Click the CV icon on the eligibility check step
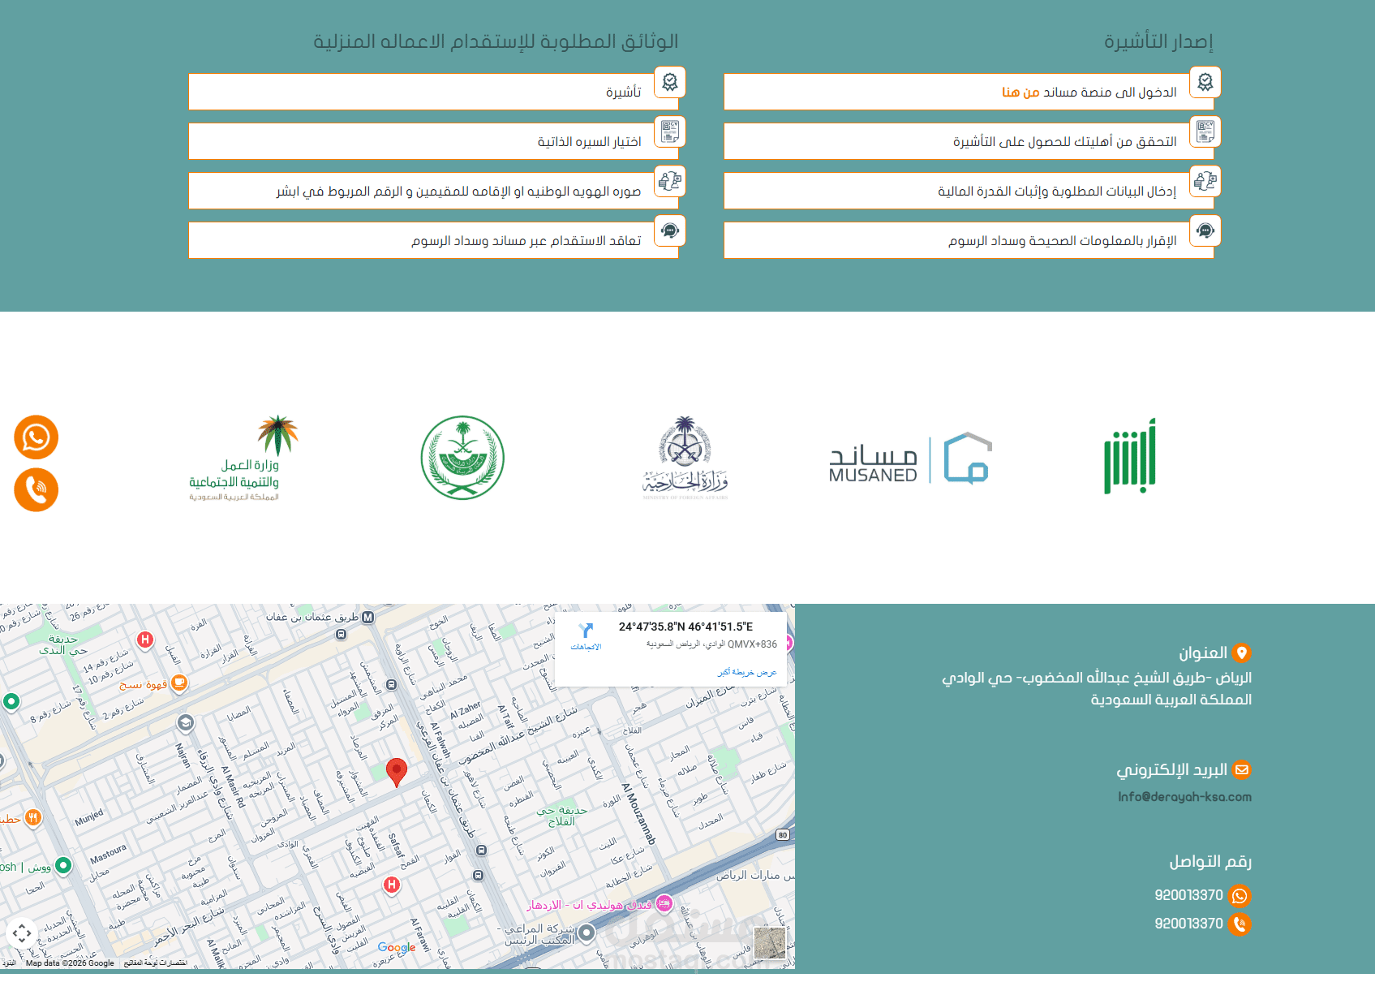 (x=1205, y=131)
